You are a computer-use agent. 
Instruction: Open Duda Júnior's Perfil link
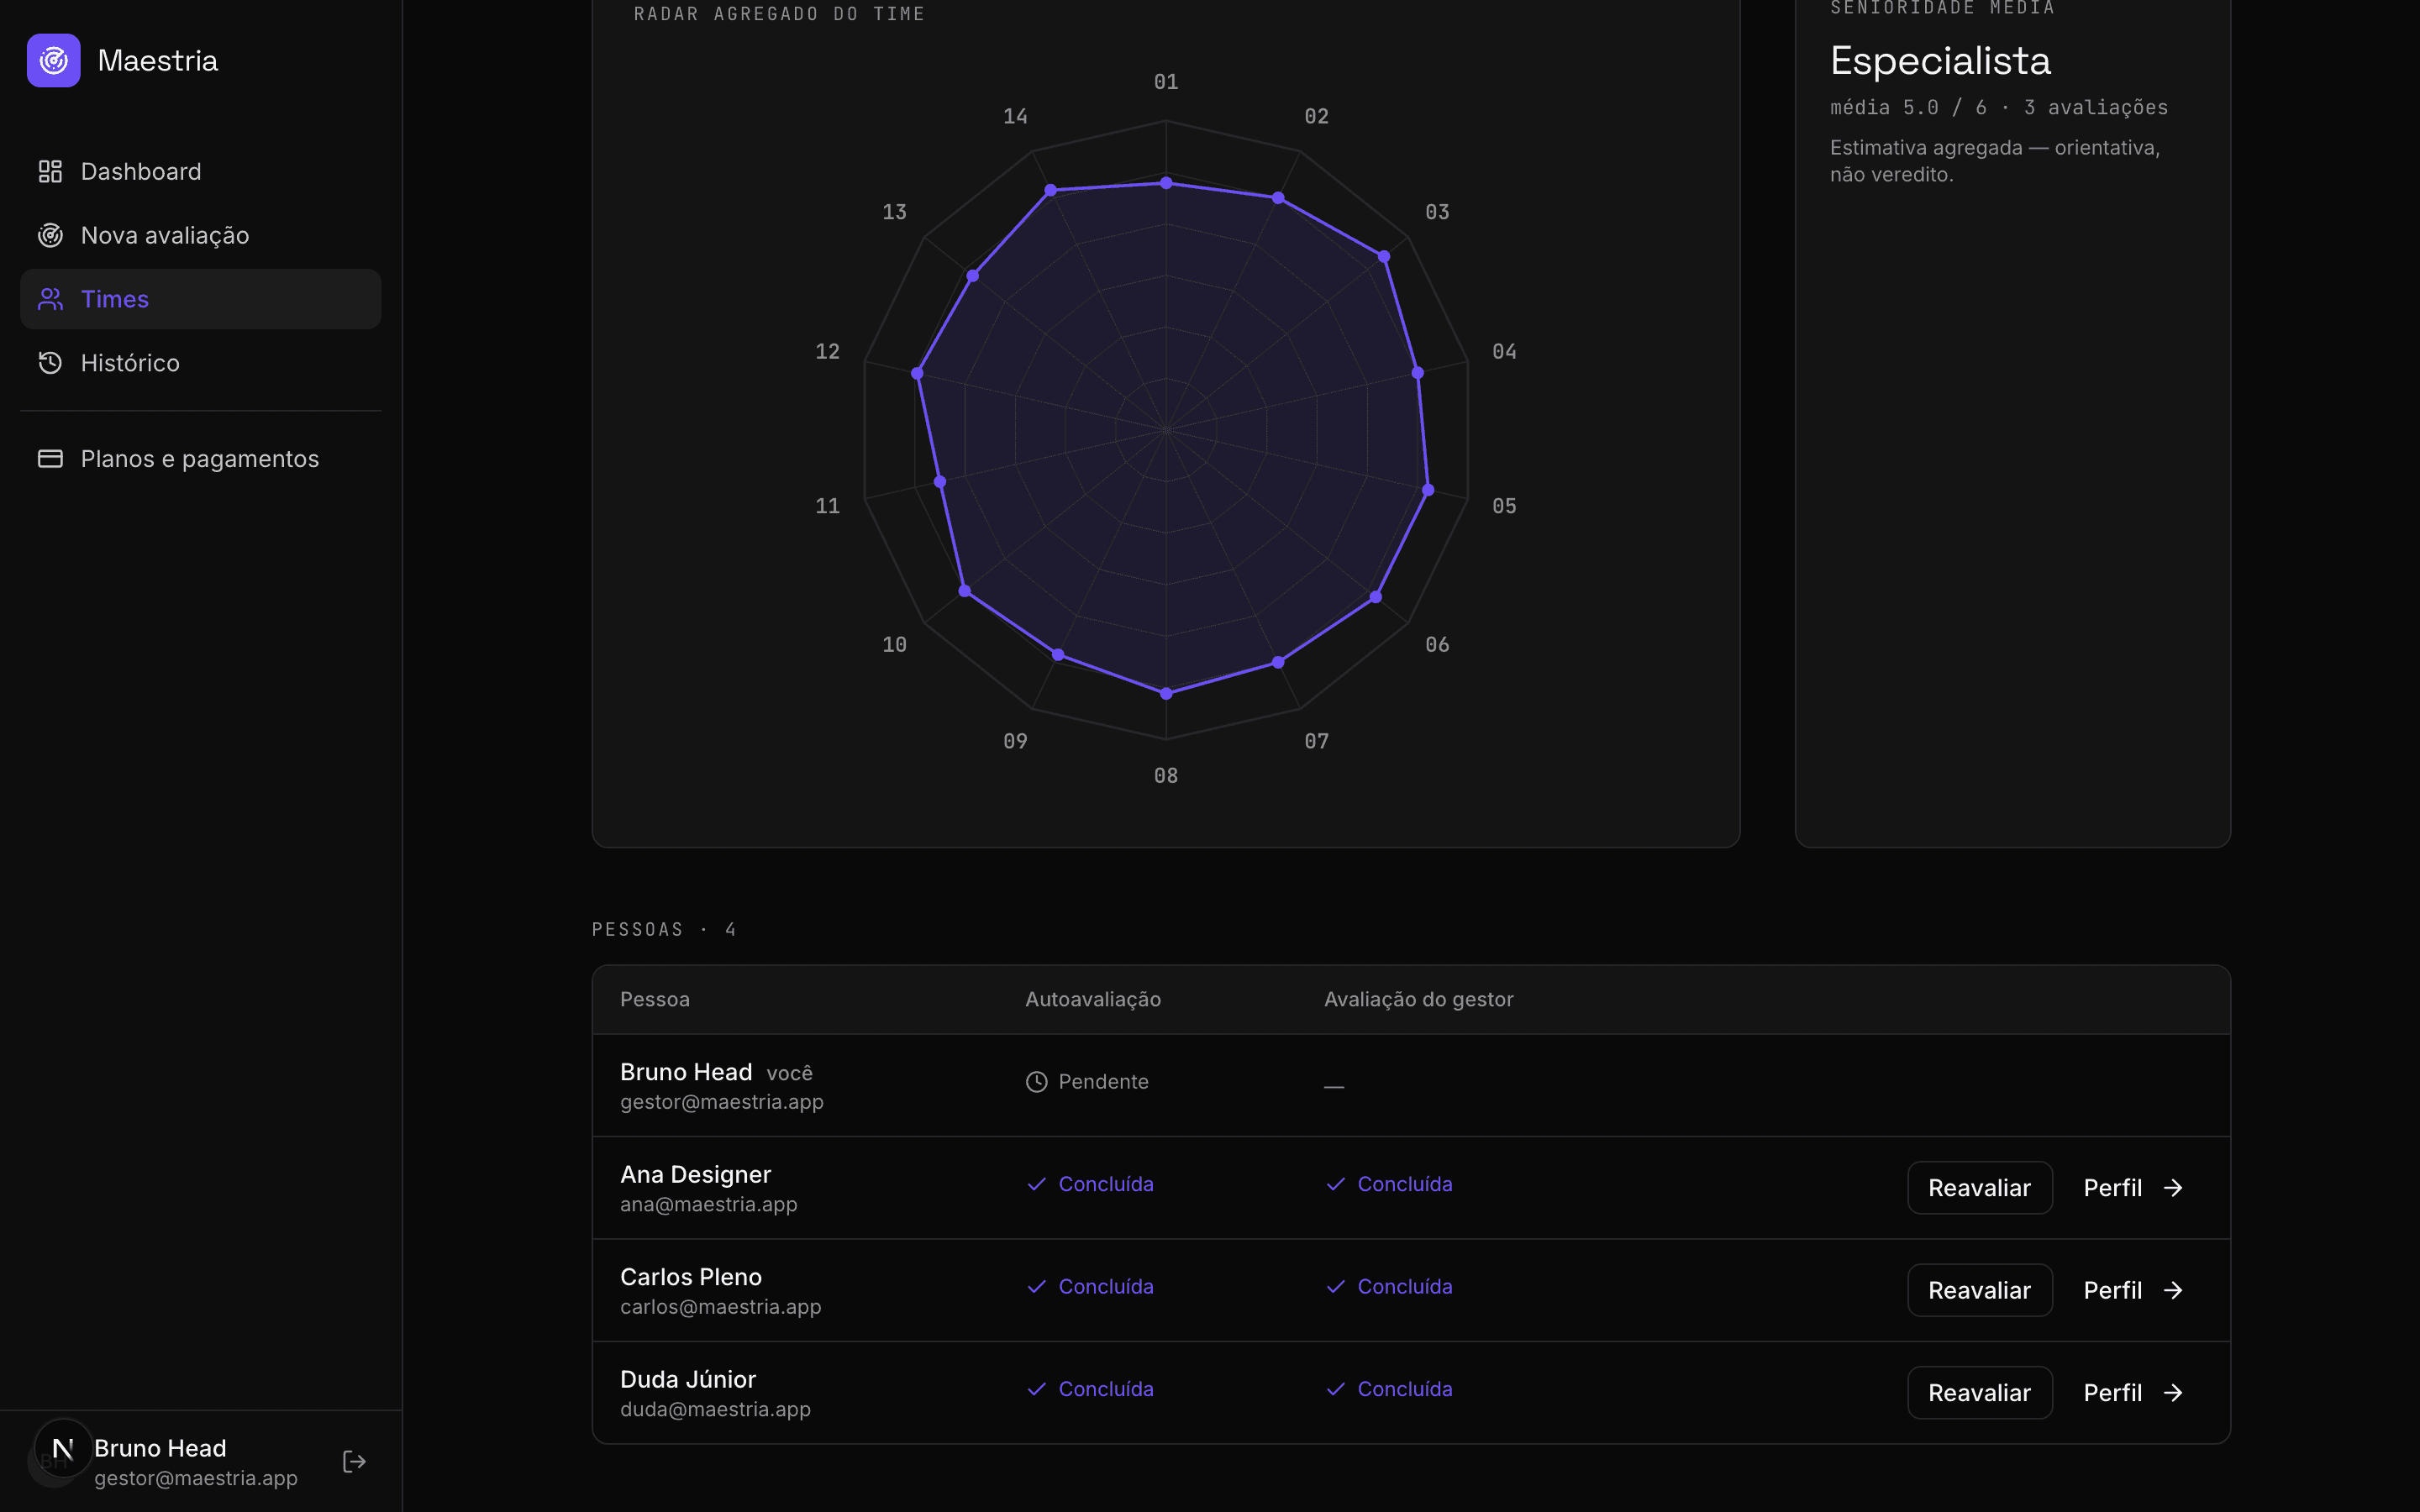click(x=2133, y=1393)
